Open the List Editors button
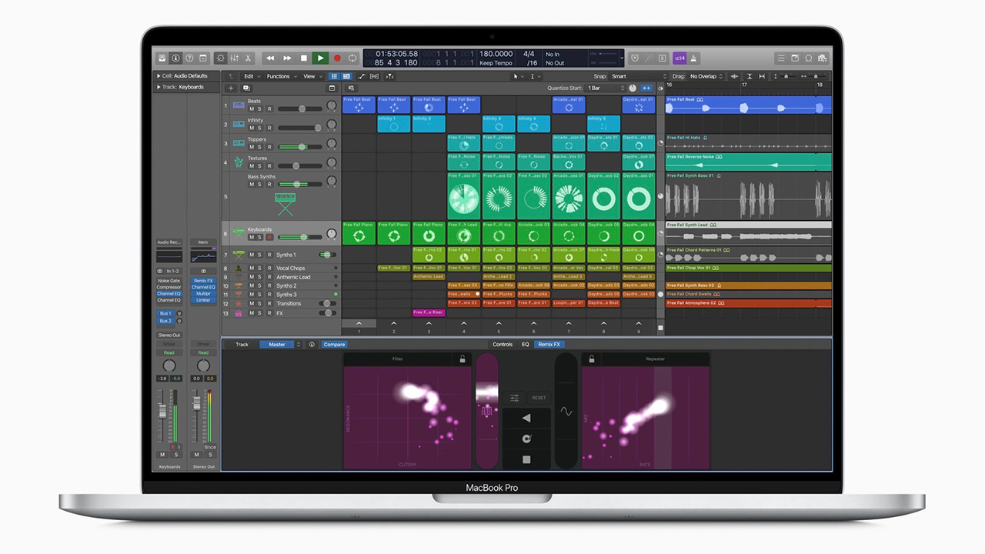 (781, 58)
